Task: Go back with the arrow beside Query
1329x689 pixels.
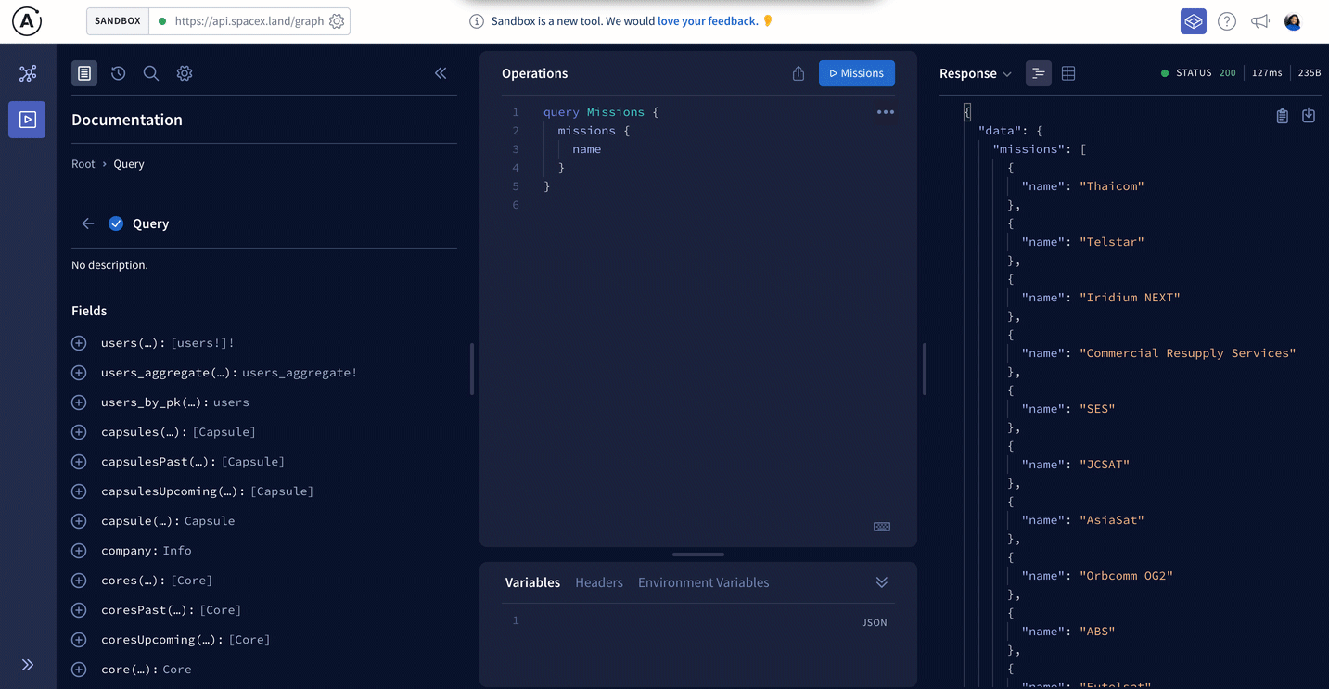Action: [88, 223]
